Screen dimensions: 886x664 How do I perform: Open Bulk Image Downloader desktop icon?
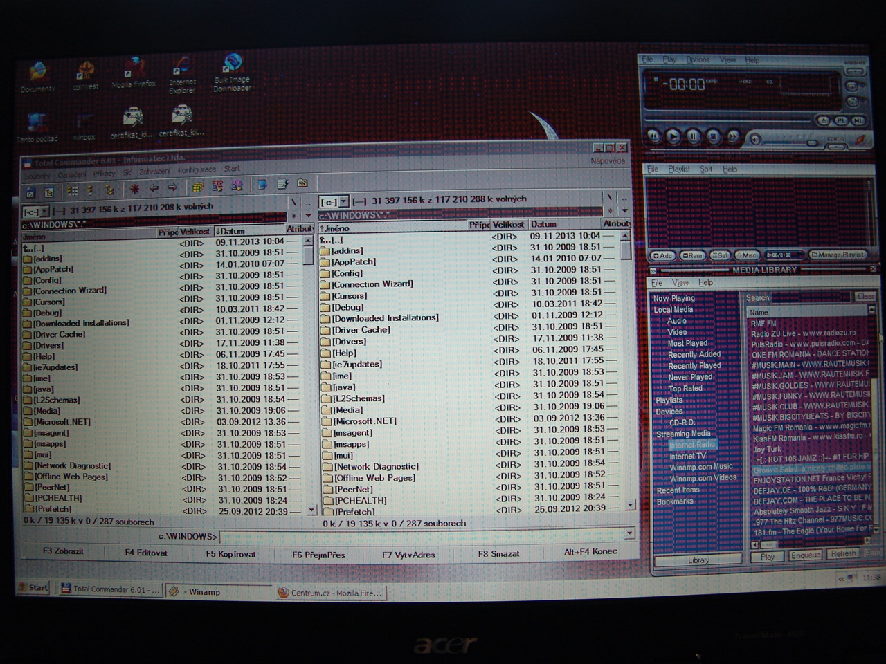[x=232, y=73]
